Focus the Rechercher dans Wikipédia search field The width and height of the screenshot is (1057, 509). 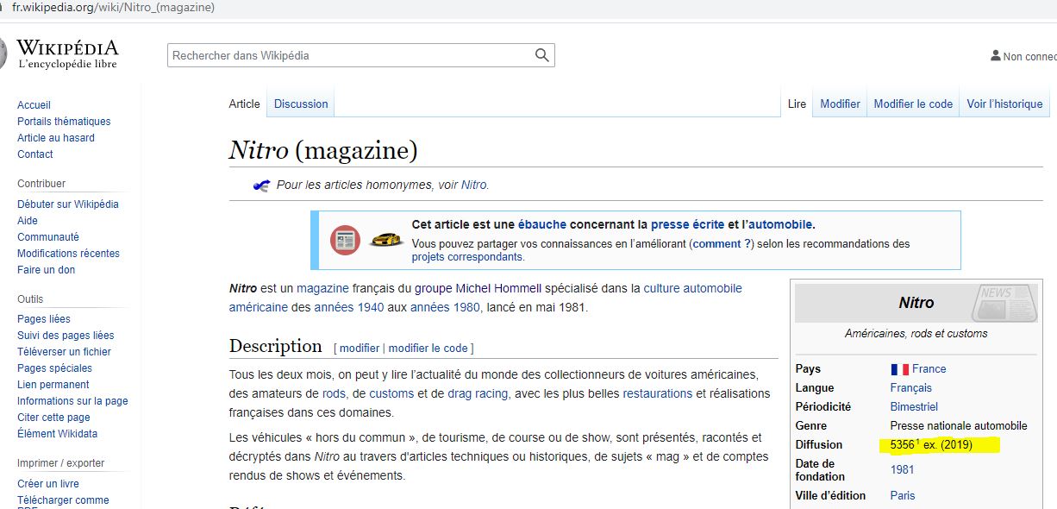point(349,55)
